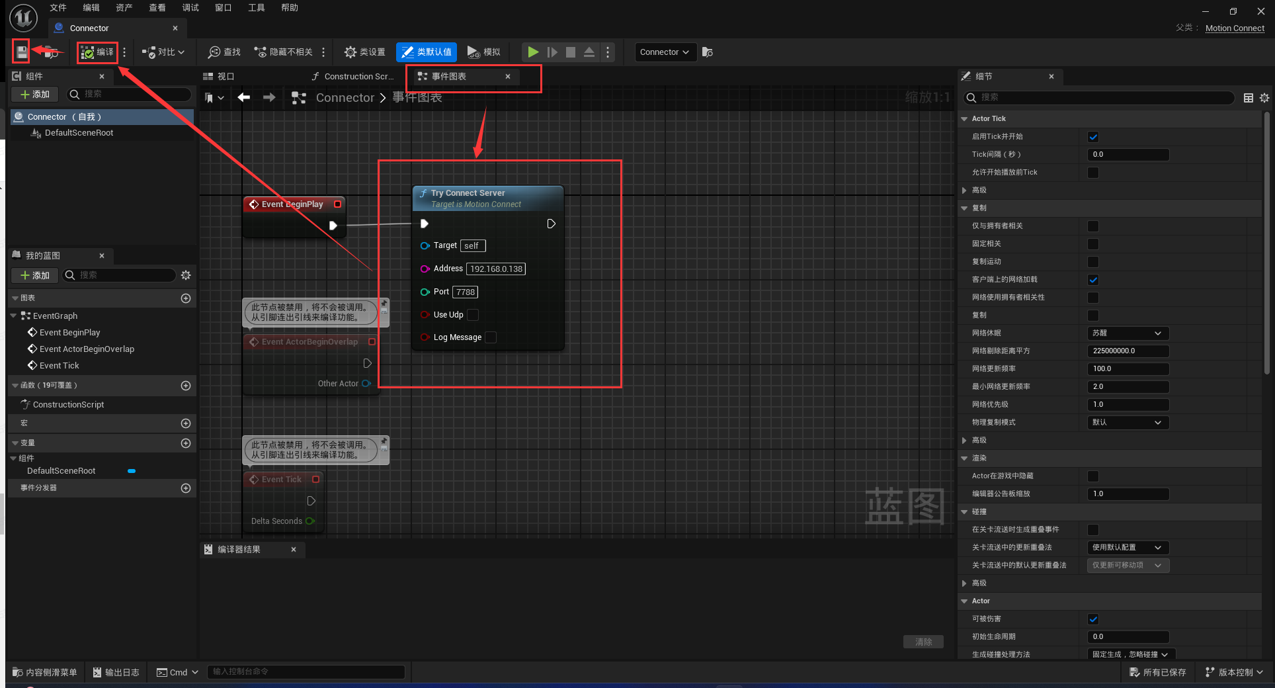
Task: Add a new variable with plus icon
Action: pyautogui.click(x=186, y=443)
